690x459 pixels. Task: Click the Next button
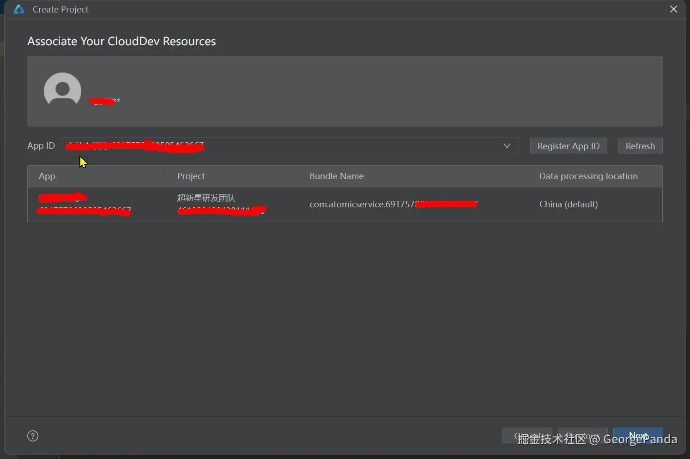coord(638,436)
